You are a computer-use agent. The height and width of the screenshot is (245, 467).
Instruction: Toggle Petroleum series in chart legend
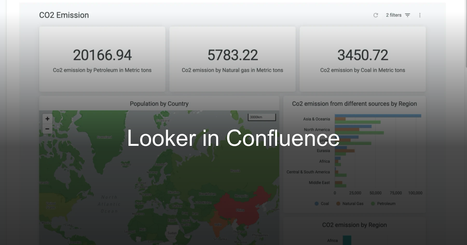pyautogui.click(x=383, y=204)
